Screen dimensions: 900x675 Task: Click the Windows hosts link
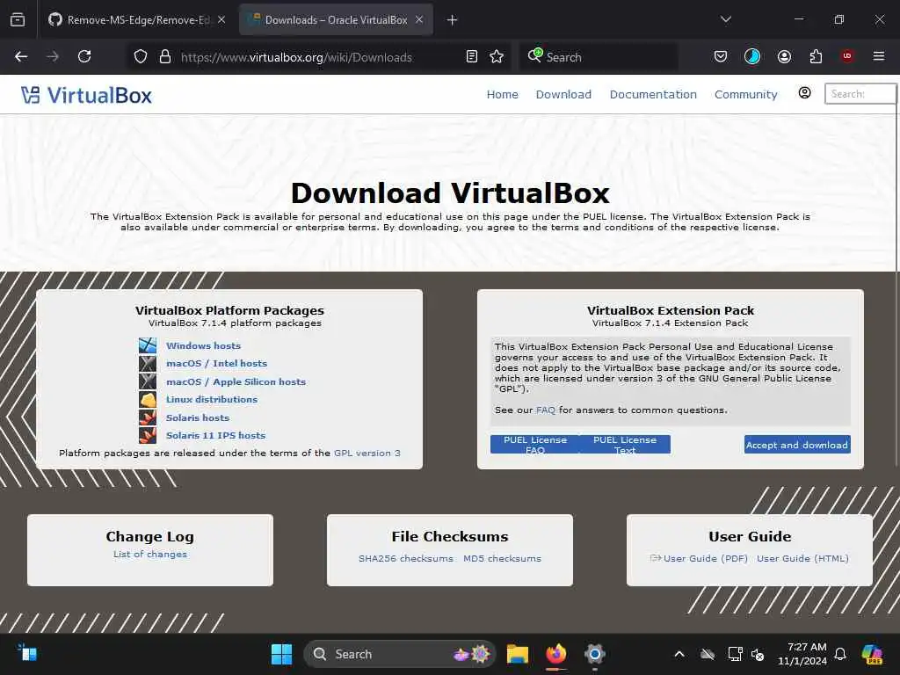tap(203, 345)
